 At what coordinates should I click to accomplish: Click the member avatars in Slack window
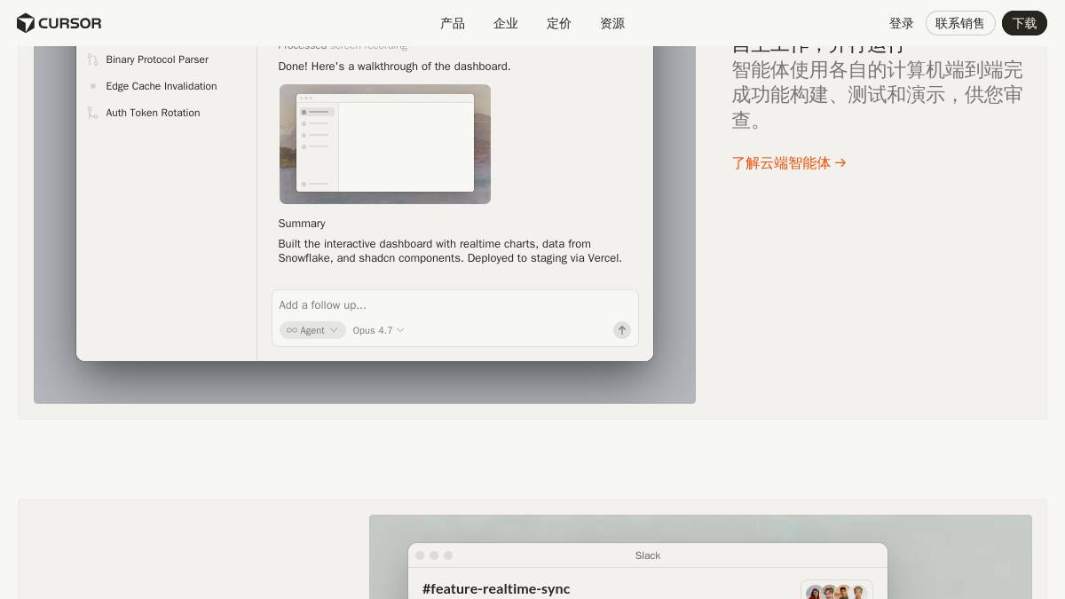click(x=836, y=591)
